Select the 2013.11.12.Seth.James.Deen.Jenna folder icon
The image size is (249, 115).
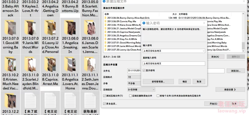tap(90, 64)
